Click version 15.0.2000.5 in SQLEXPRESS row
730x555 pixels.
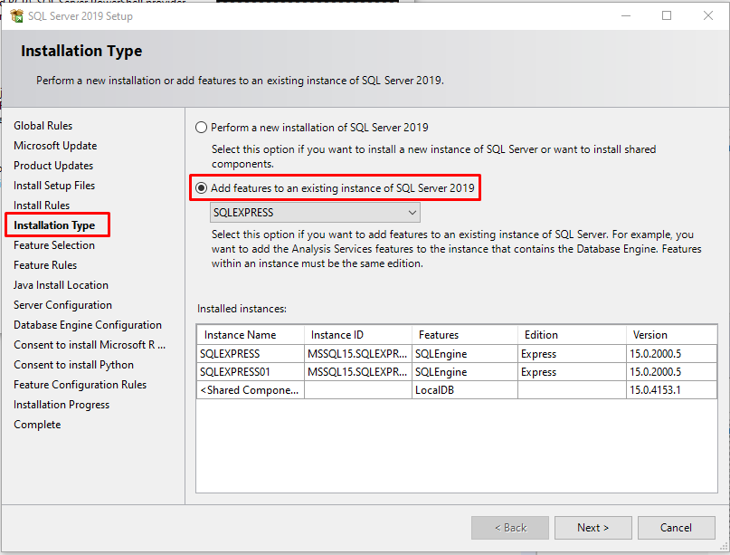(671, 354)
